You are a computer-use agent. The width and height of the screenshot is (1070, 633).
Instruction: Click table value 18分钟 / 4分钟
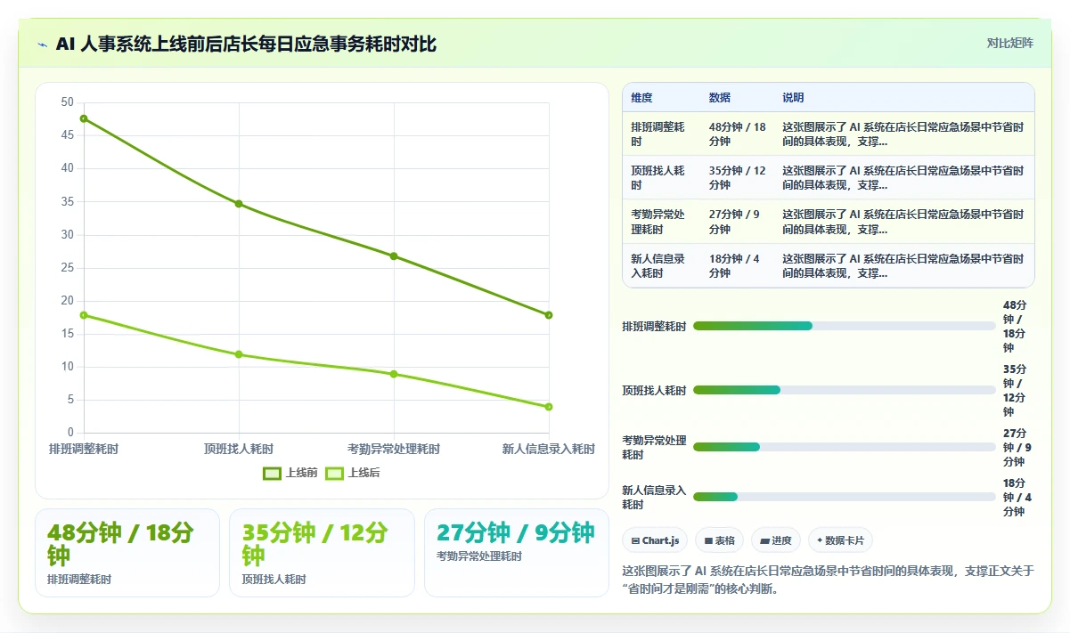(735, 266)
